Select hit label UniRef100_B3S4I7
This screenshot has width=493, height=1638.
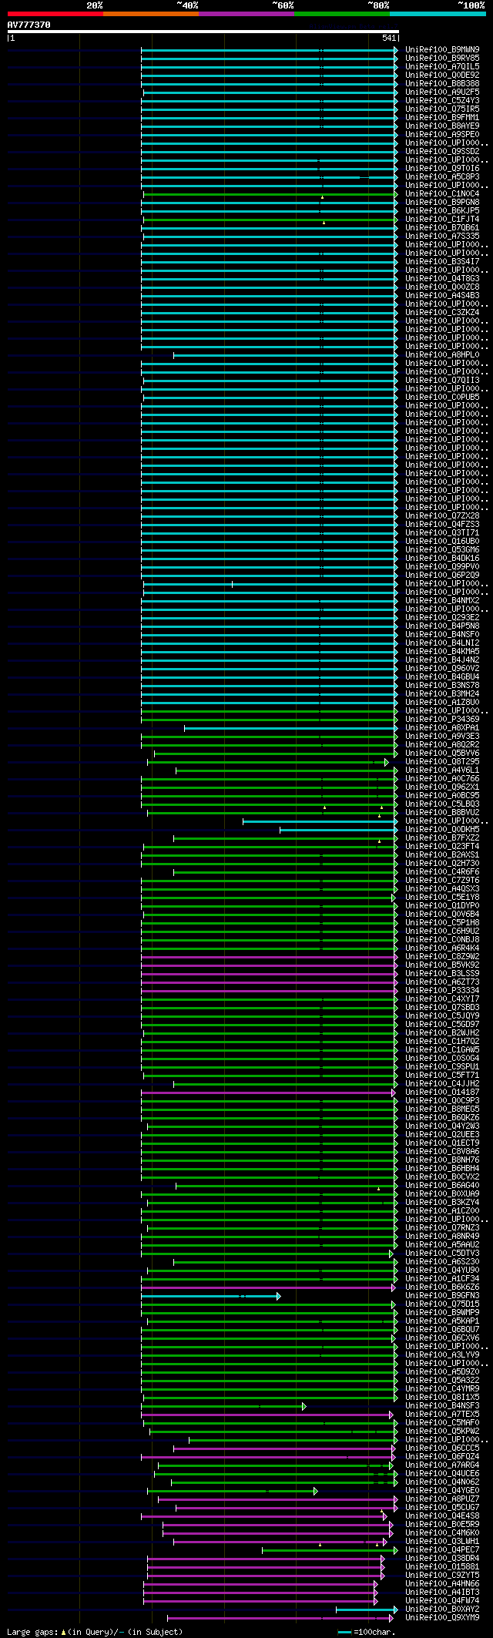[x=442, y=262]
